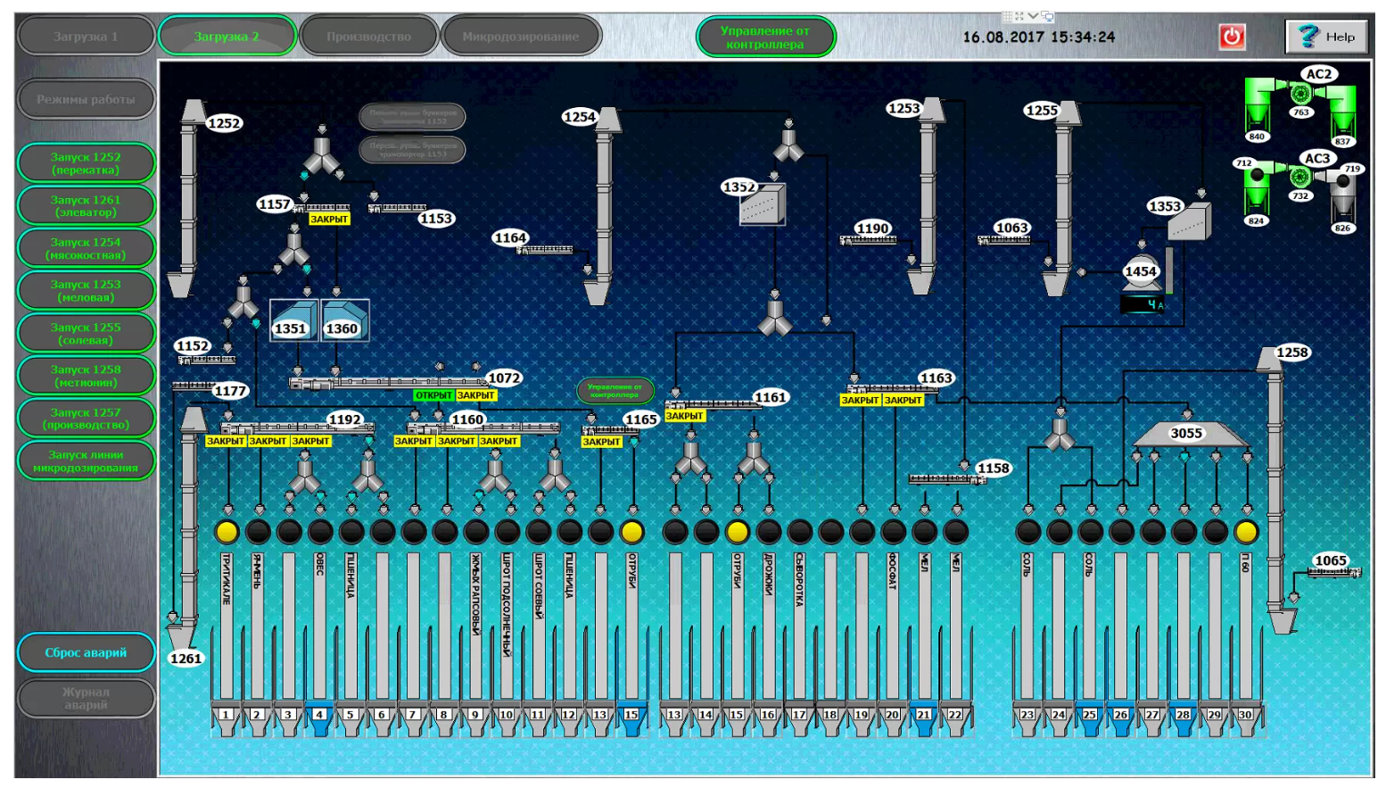1386x788 pixels.
Task: Select the distributor 3055 icon
Action: [x=1188, y=434]
